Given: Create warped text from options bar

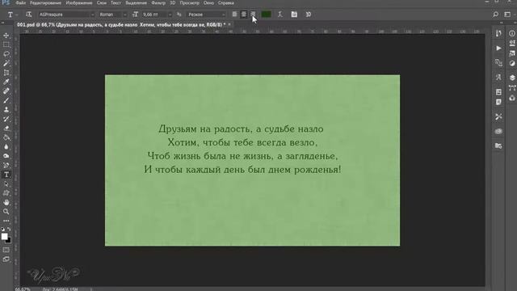Looking at the screenshot, I should 280,15.
